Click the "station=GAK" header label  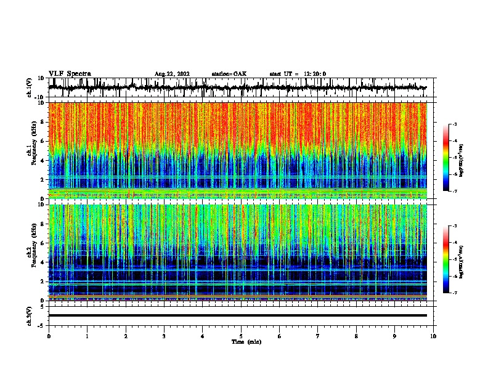[229, 74]
